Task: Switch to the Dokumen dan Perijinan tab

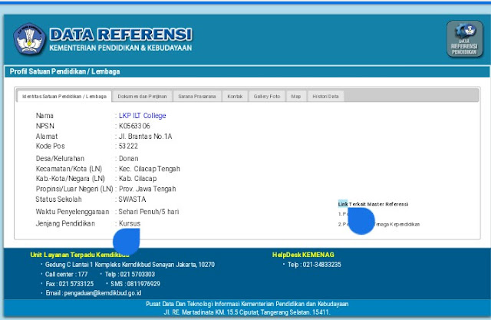Action: [142, 97]
